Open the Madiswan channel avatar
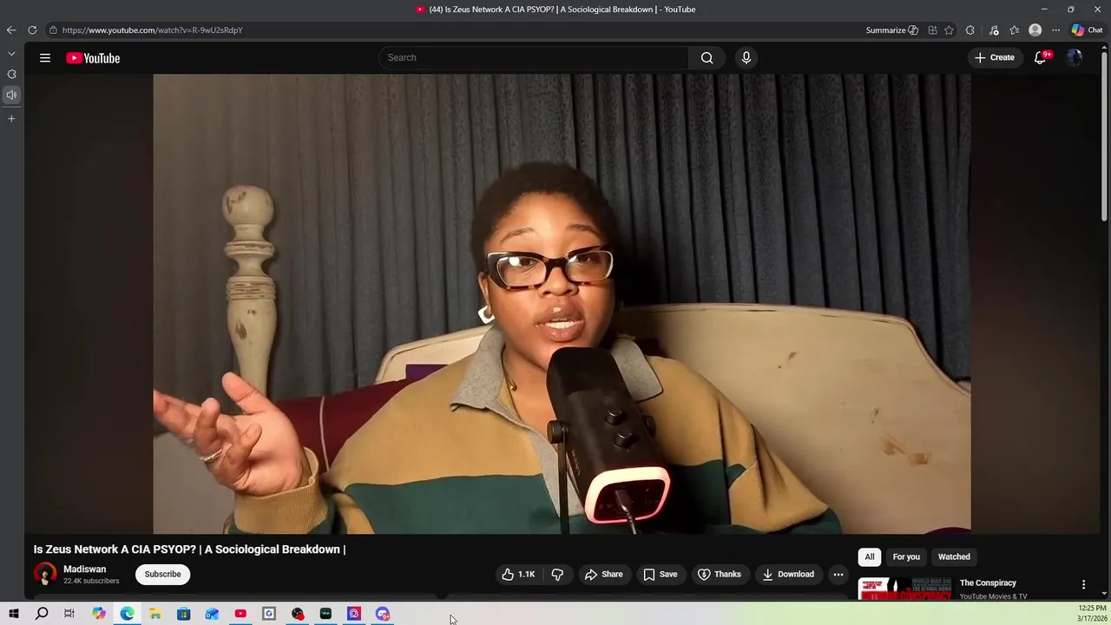Viewport: 1111px width, 625px height. 45,574
